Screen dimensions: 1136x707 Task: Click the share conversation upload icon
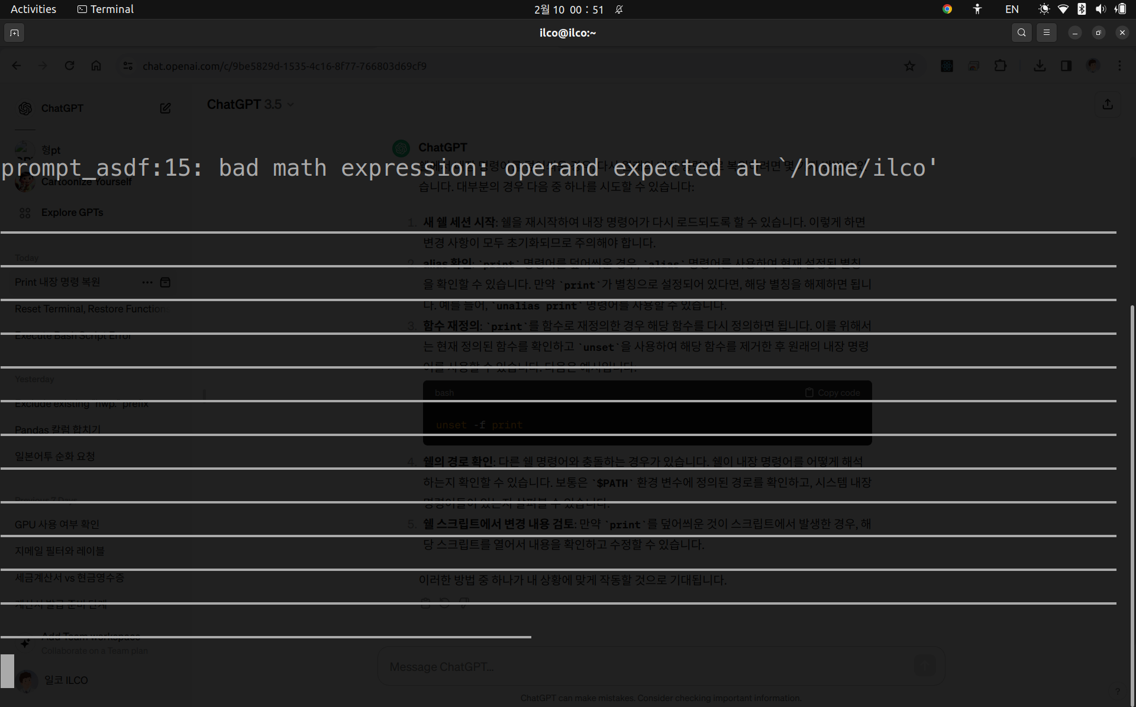point(1108,104)
